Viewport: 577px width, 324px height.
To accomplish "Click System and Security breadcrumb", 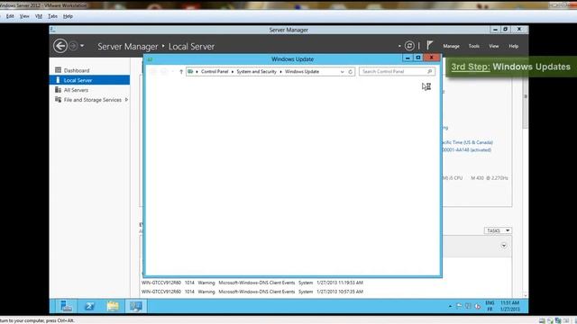I will point(256,72).
